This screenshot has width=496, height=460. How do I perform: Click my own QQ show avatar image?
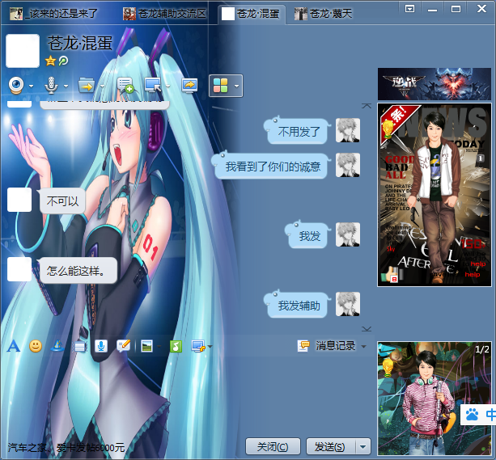pyautogui.click(x=435, y=399)
